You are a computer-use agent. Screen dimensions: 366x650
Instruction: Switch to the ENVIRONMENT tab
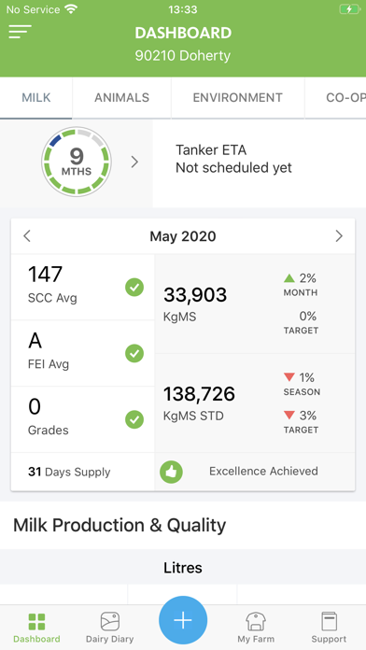(238, 98)
